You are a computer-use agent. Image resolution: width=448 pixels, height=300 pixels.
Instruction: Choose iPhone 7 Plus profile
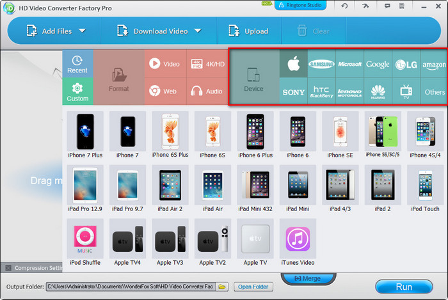point(85,136)
